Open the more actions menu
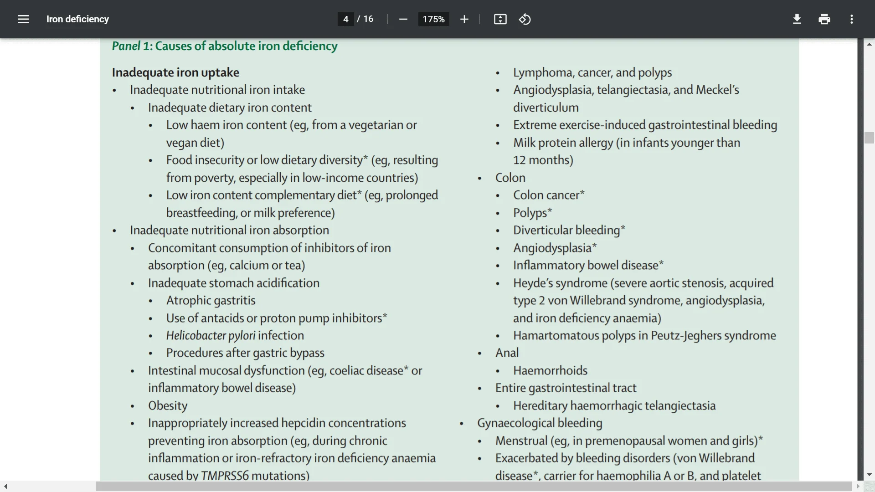875x492 pixels. click(x=851, y=19)
